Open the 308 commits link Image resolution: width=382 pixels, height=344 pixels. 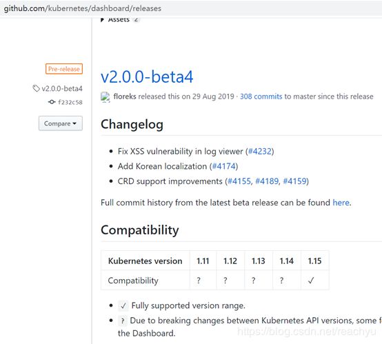[x=261, y=97]
